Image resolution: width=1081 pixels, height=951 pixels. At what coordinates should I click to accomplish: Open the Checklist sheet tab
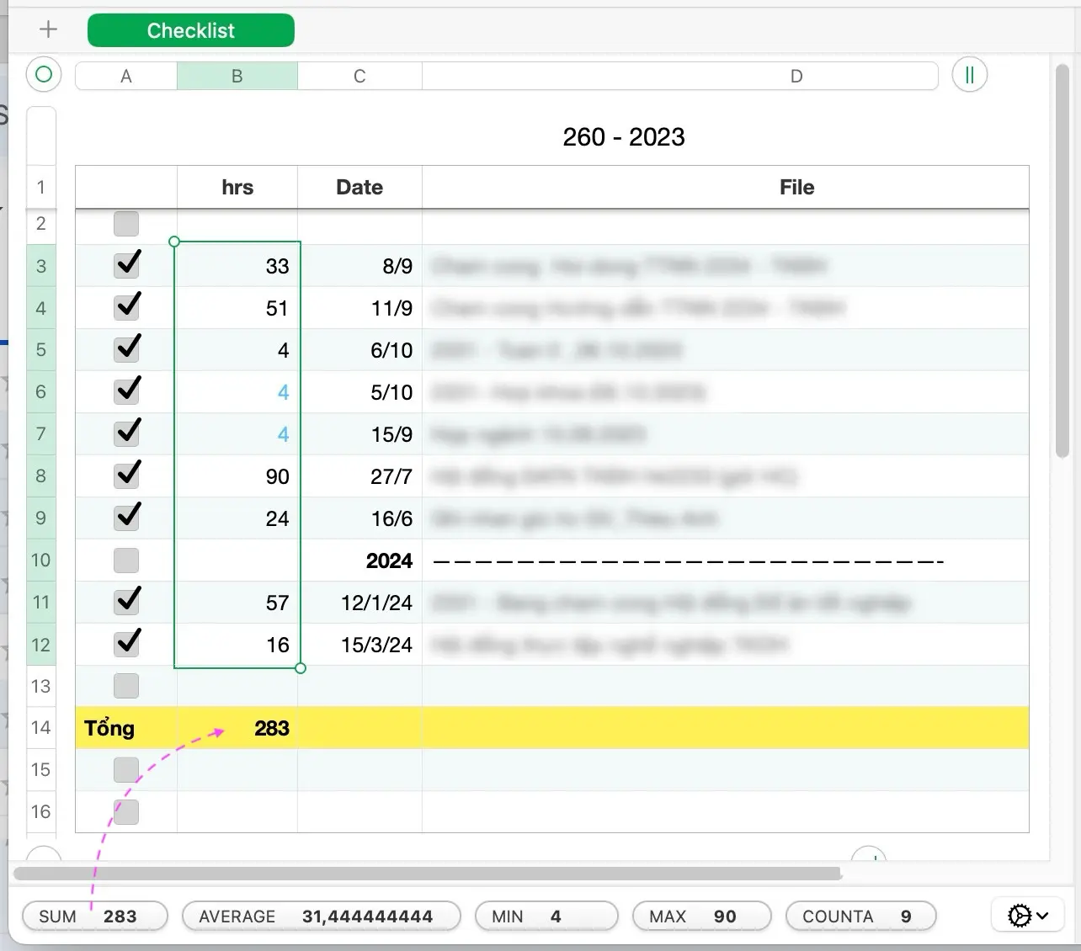(x=191, y=30)
